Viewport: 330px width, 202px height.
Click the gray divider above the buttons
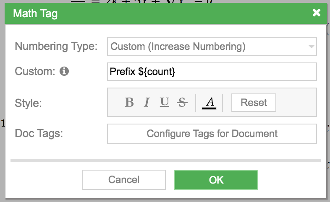point(166,161)
